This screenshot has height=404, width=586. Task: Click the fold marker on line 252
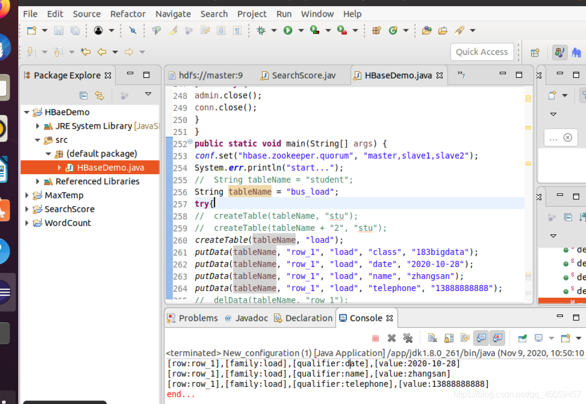point(190,142)
